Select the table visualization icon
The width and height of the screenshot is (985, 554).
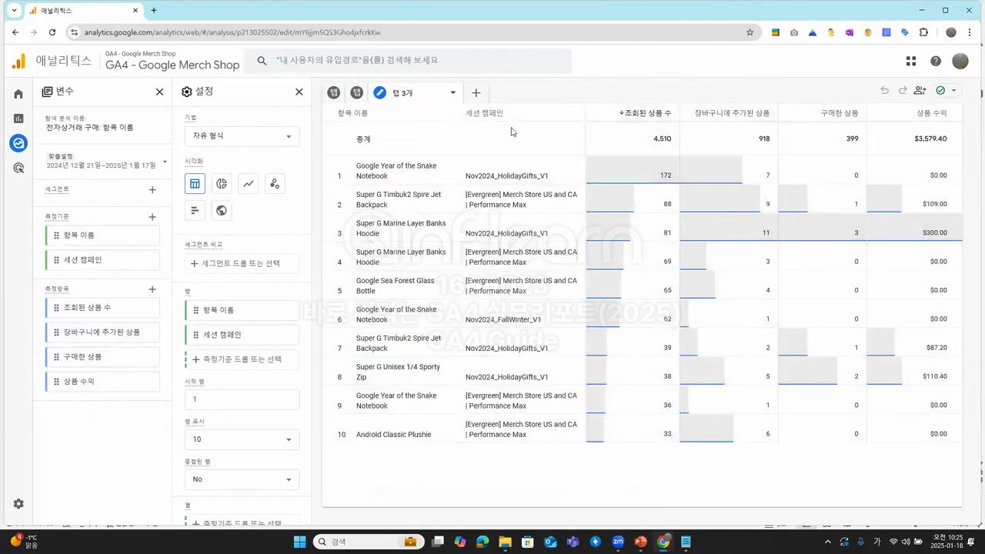coord(195,184)
